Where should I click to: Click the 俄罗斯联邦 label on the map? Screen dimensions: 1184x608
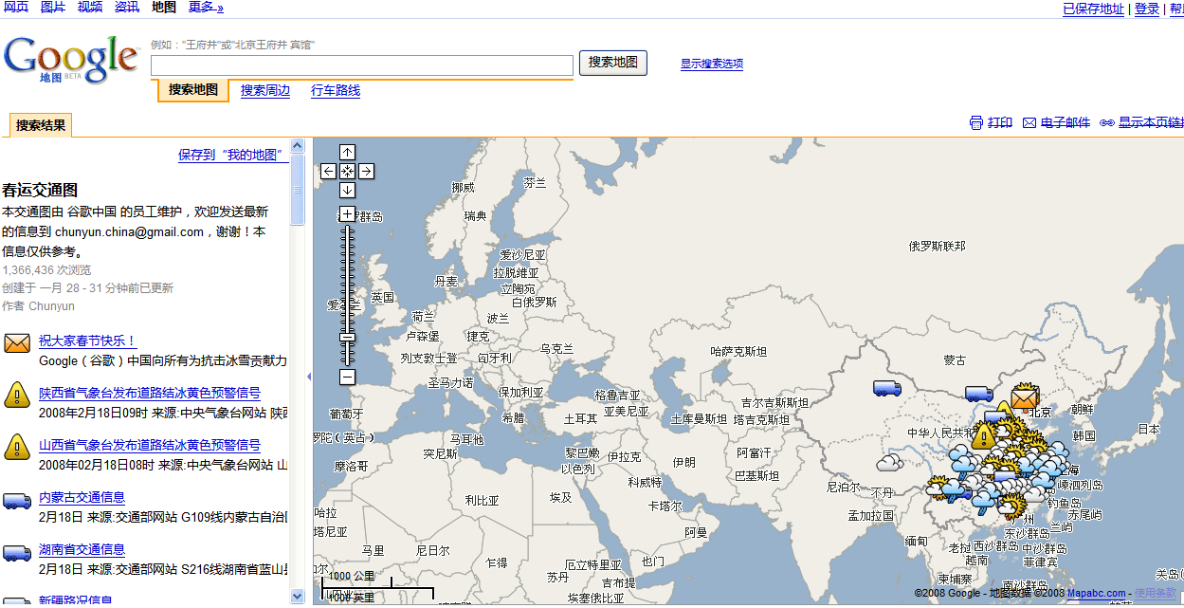[x=937, y=247]
